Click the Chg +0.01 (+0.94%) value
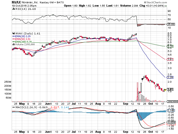178x134 pixels. pyautogui.click(x=152, y=6)
